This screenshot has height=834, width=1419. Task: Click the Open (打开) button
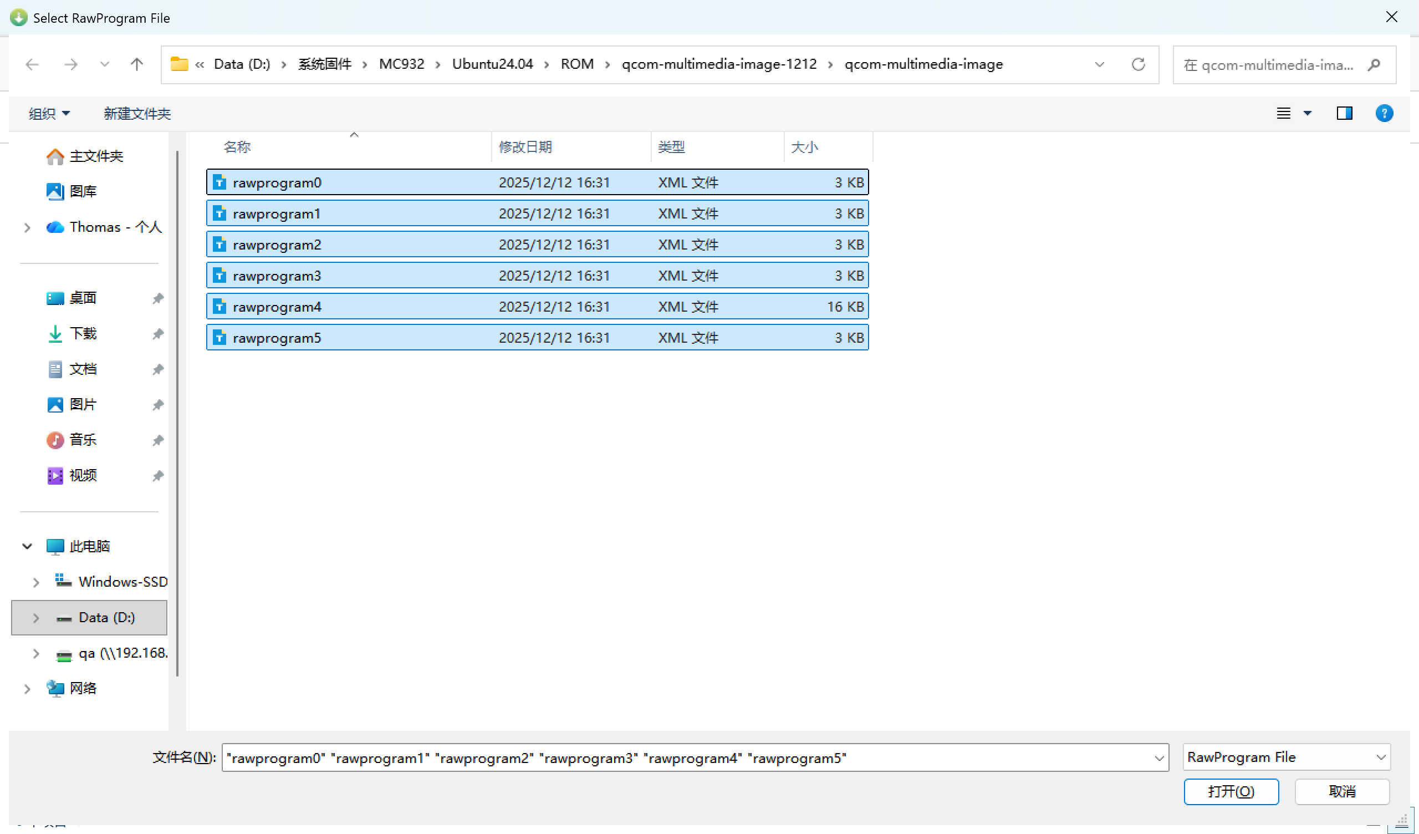pos(1231,791)
